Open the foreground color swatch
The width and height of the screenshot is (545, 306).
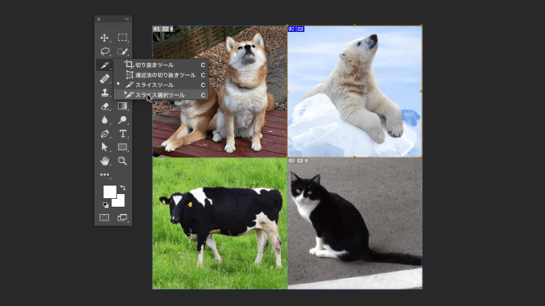110,192
